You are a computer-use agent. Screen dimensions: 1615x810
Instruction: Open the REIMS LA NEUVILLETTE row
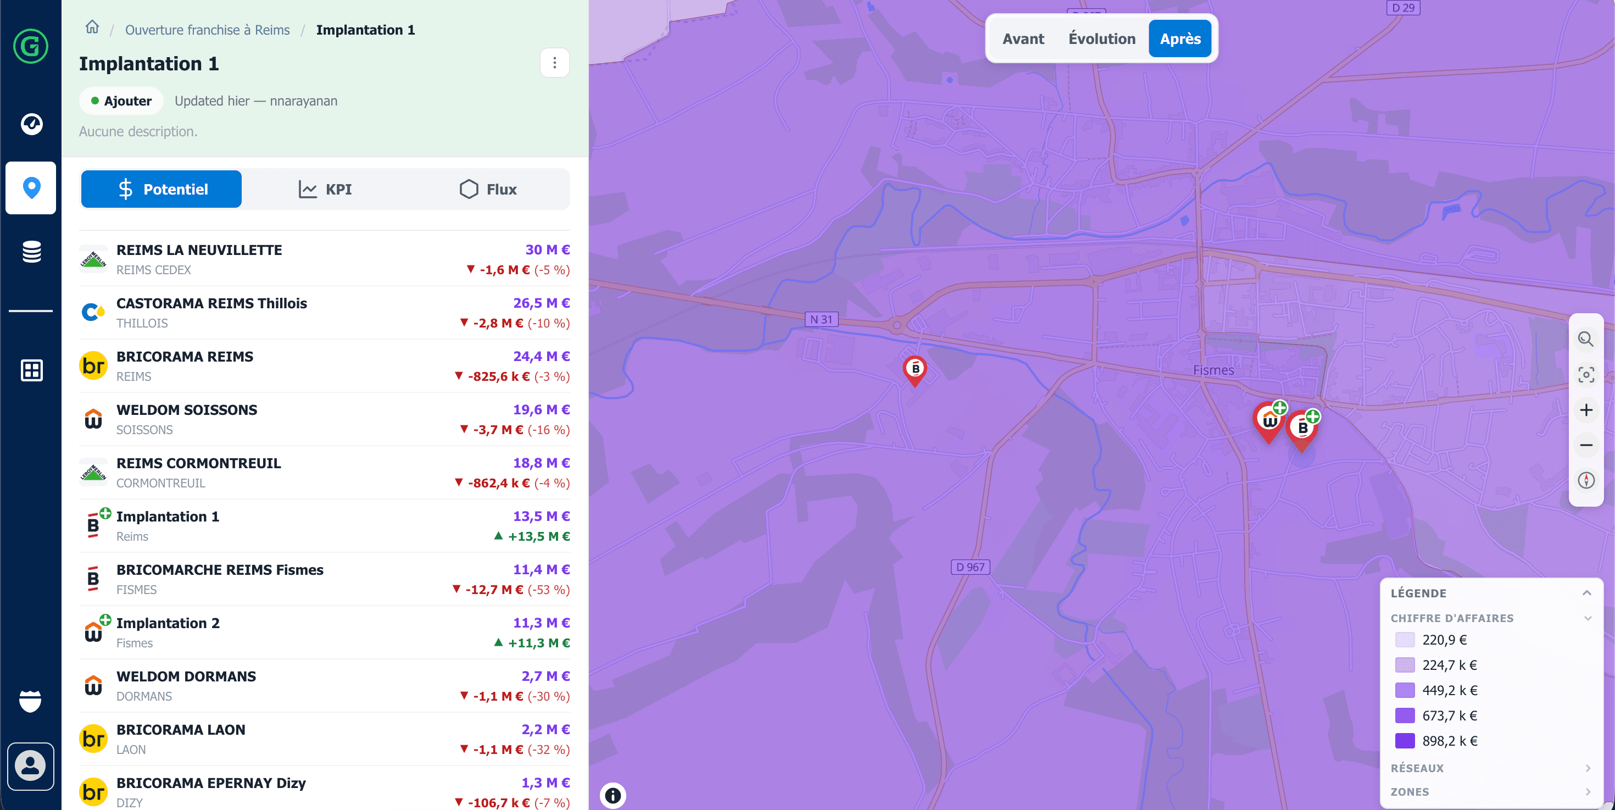pos(325,259)
